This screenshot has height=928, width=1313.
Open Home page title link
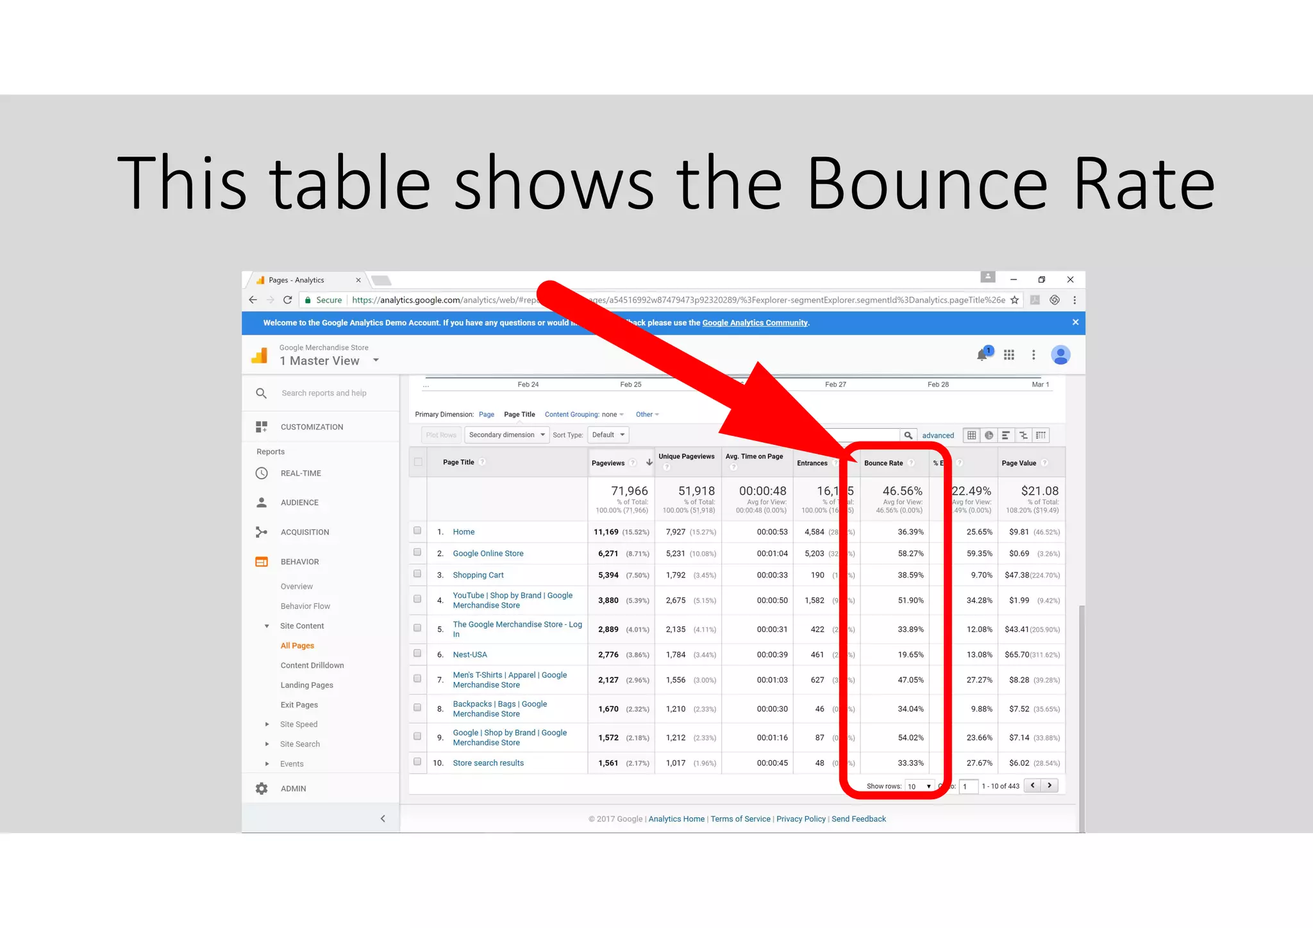coord(464,532)
